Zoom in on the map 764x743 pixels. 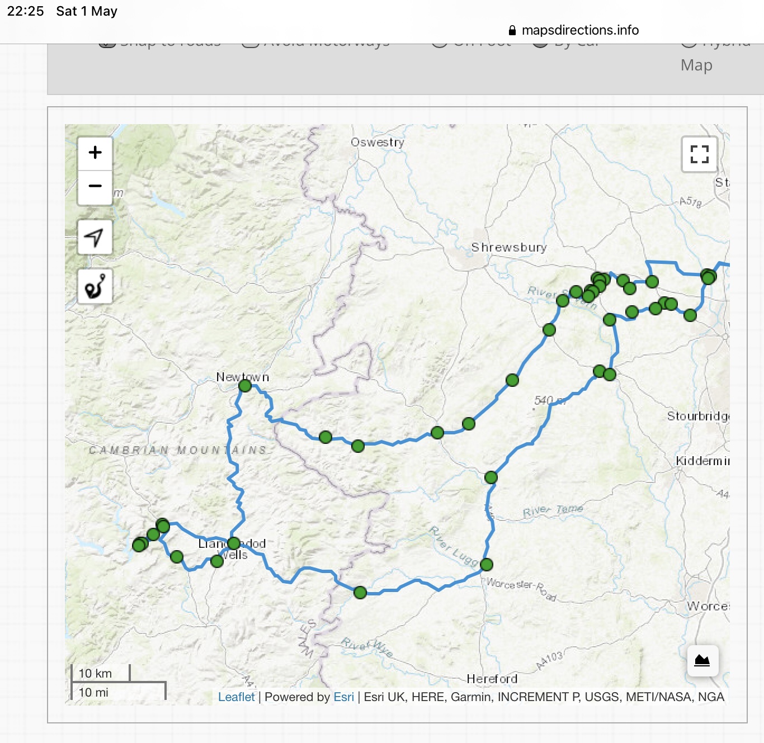tap(95, 153)
